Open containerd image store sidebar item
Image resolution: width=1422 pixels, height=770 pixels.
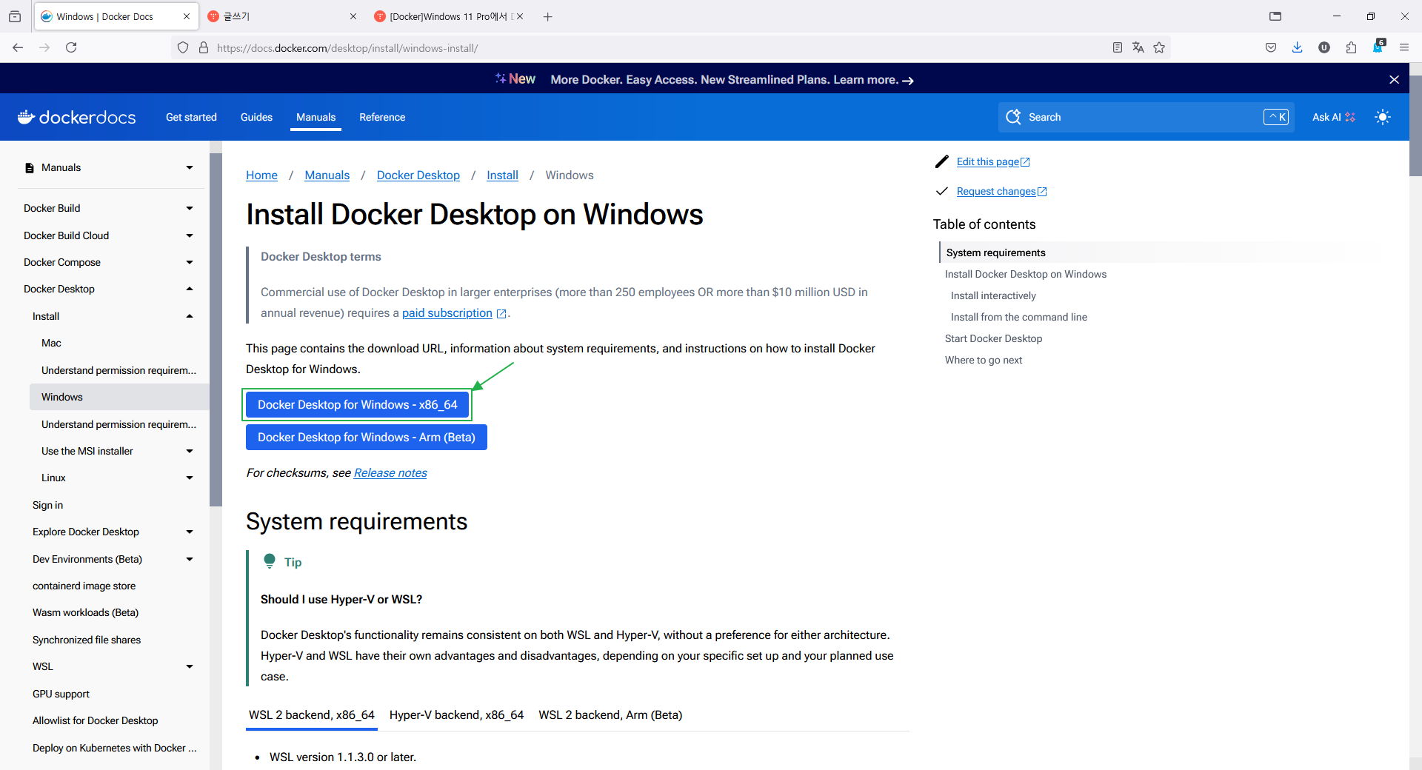click(x=84, y=586)
